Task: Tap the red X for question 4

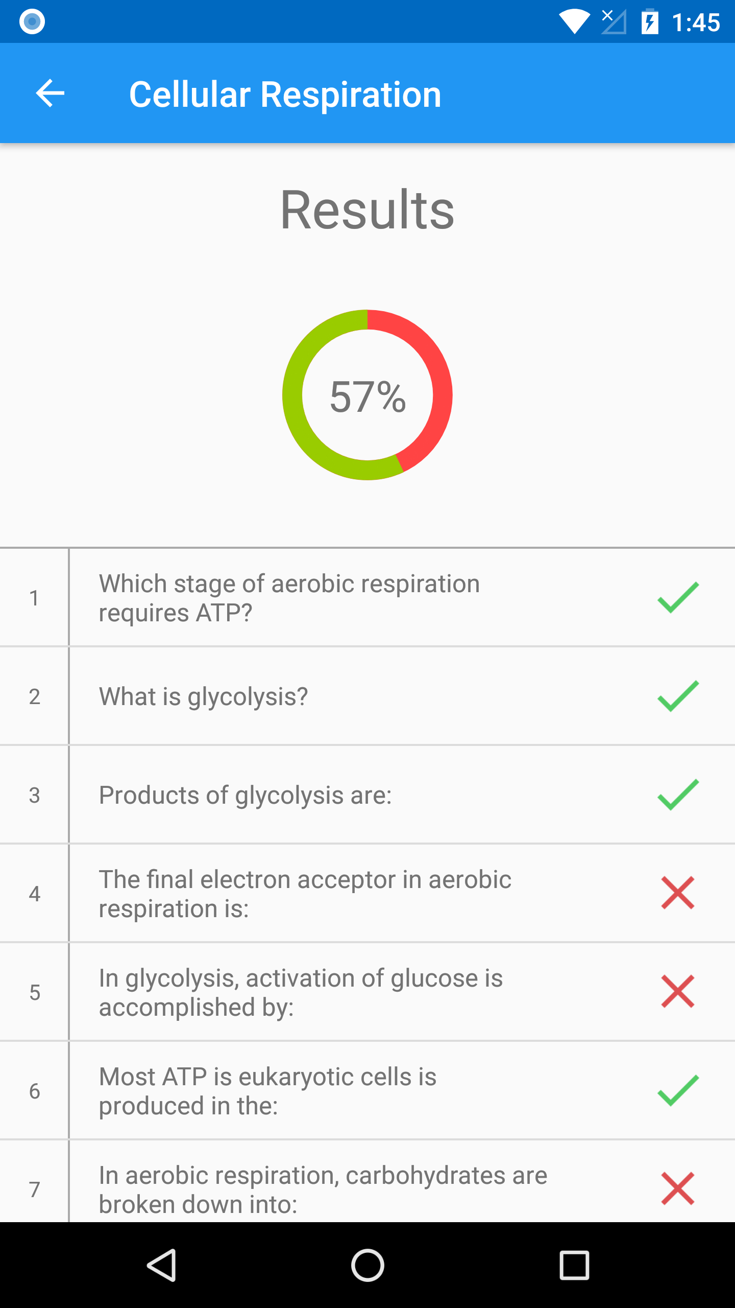Action: click(678, 893)
